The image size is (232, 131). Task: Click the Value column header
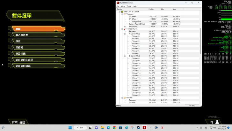click(155, 9)
